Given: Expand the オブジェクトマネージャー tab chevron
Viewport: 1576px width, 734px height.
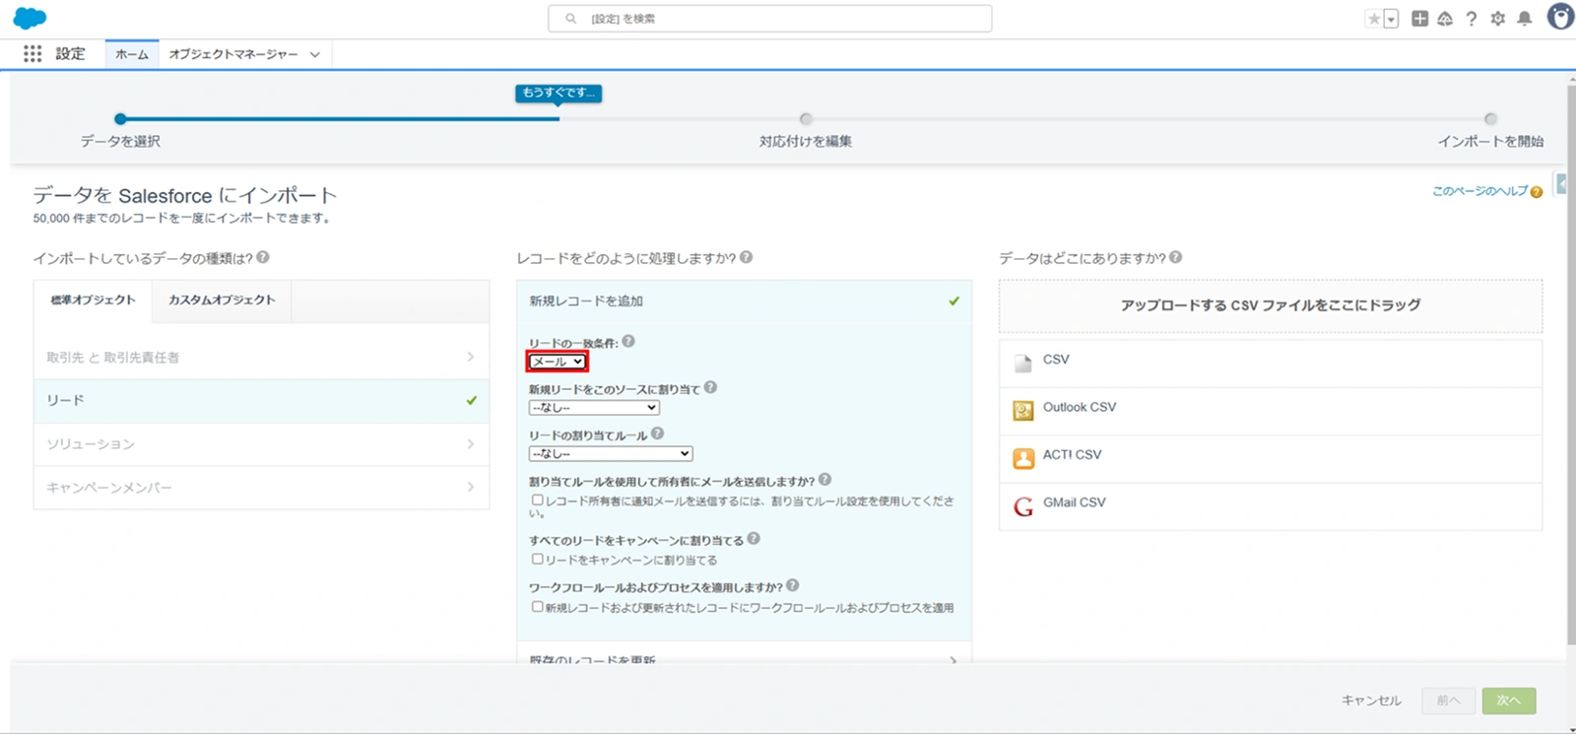Looking at the screenshot, I should click(315, 54).
